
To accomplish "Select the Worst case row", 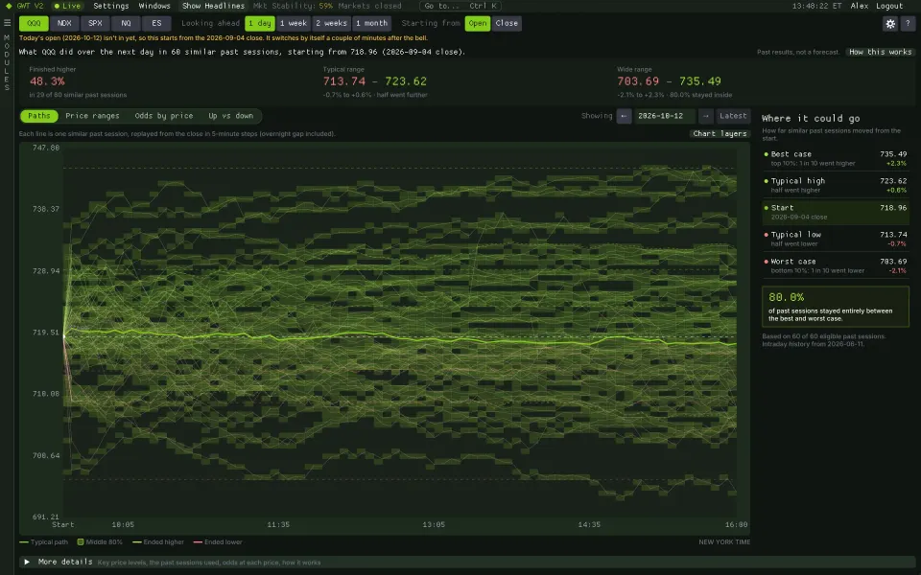I will [x=836, y=265].
